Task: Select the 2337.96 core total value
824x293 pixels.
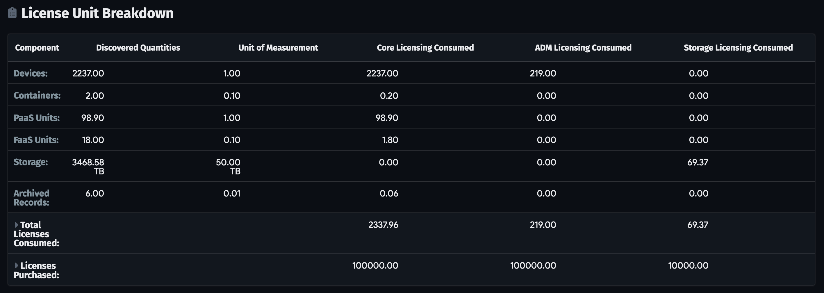Action: 383,225
